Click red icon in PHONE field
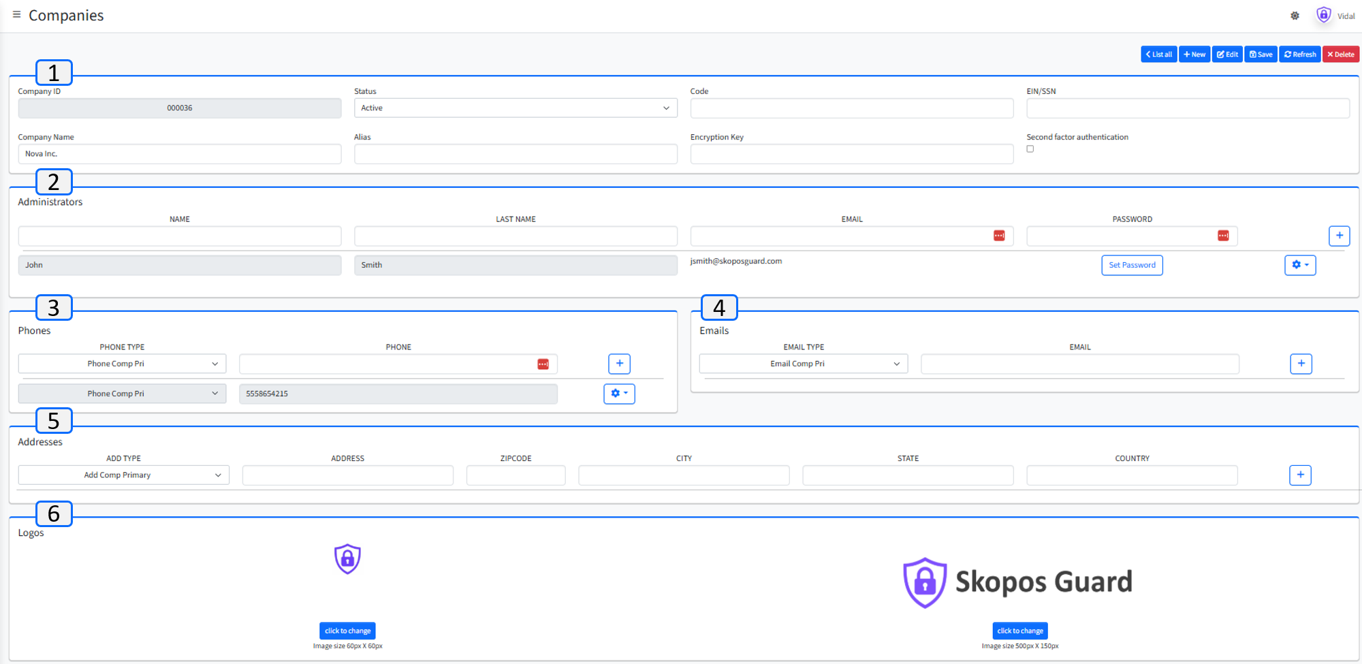Viewport: 1362px width, 664px height. tap(543, 364)
